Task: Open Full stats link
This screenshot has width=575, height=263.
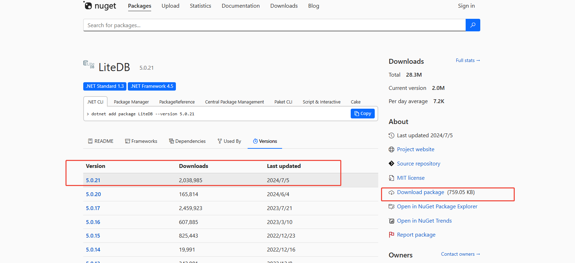Action: click(x=468, y=61)
